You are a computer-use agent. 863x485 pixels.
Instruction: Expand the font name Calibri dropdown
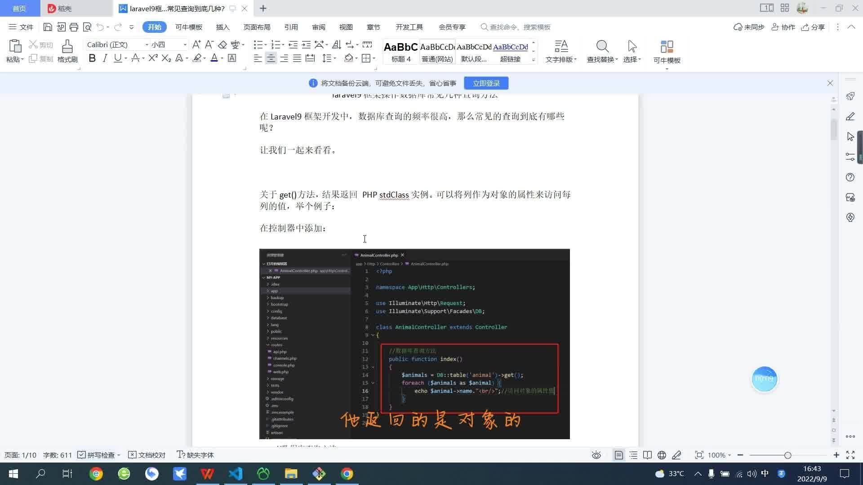pos(147,44)
